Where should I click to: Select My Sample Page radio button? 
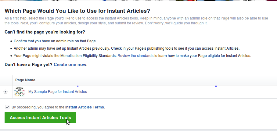point(5,92)
